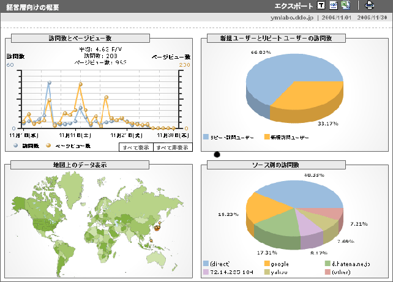Click the 2006/11/30 end date
Screen dimensions: 393x282
[372, 18]
